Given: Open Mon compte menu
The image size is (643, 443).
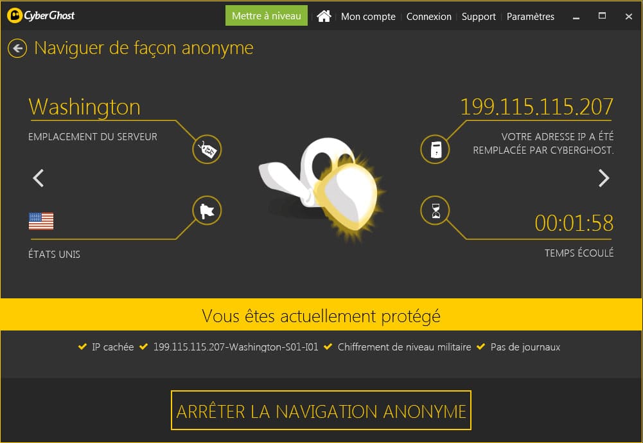Looking at the screenshot, I should click(x=368, y=17).
